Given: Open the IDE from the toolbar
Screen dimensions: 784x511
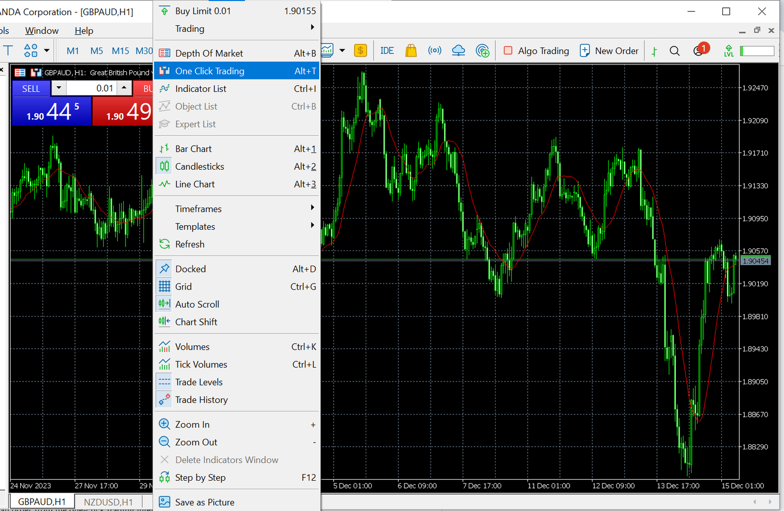Looking at the screenshot, I should (x=387, y=50).
